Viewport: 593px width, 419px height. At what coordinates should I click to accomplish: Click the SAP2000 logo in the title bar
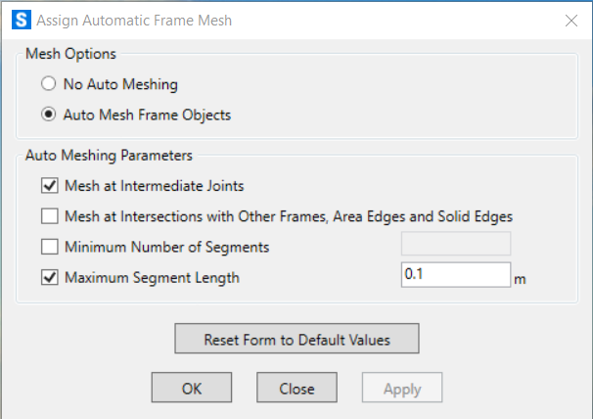pyautogui.click(x=22, y=20)
